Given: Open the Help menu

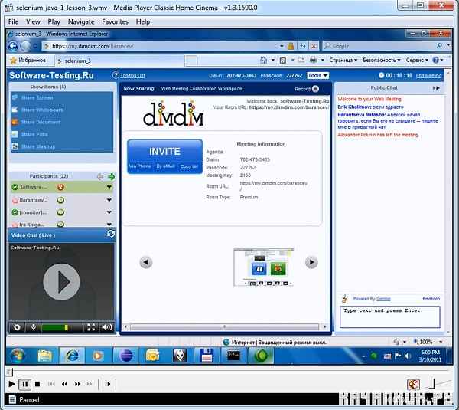Looking at the screenshot, I should point(143,21).
